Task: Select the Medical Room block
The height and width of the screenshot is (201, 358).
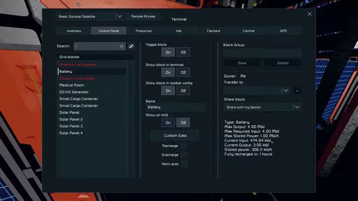Action: tap(92, 85)
